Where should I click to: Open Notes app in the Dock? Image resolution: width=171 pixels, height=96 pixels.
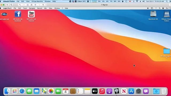click(x=87, y=91)
